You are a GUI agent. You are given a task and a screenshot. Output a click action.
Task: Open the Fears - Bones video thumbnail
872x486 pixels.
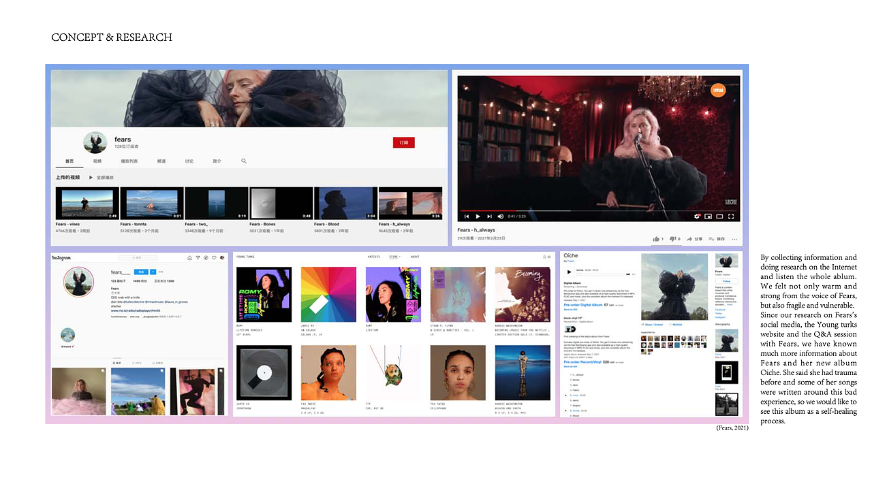(281, 203)
